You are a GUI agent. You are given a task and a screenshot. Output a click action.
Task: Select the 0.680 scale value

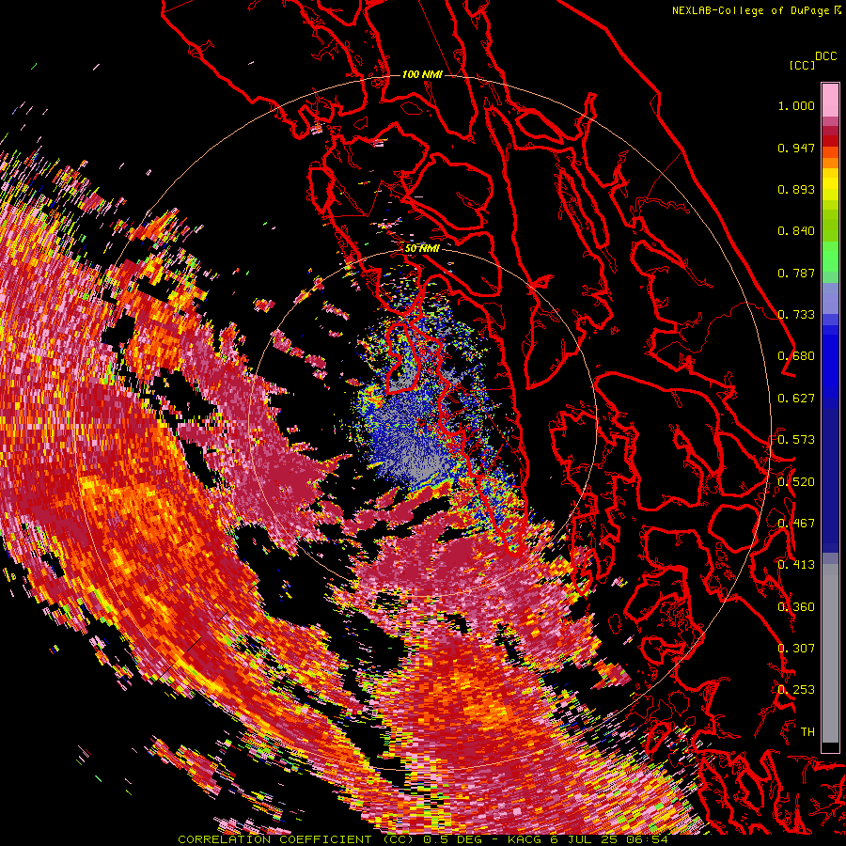(796, 356)
